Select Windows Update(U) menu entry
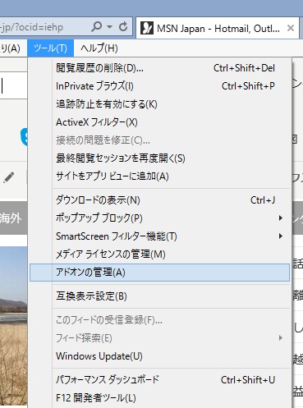303x408 pixels. tap(159, 356)
